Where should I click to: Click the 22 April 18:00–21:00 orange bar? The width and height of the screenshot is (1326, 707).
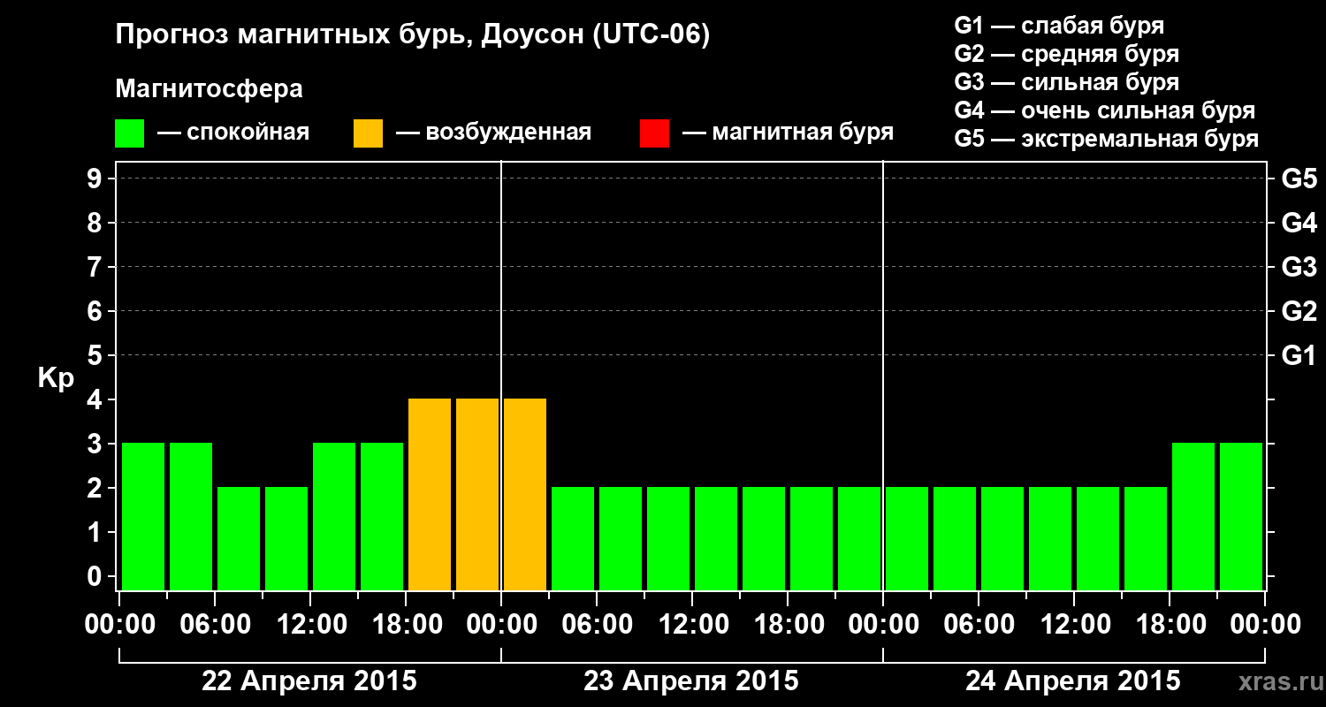(430, 494)
